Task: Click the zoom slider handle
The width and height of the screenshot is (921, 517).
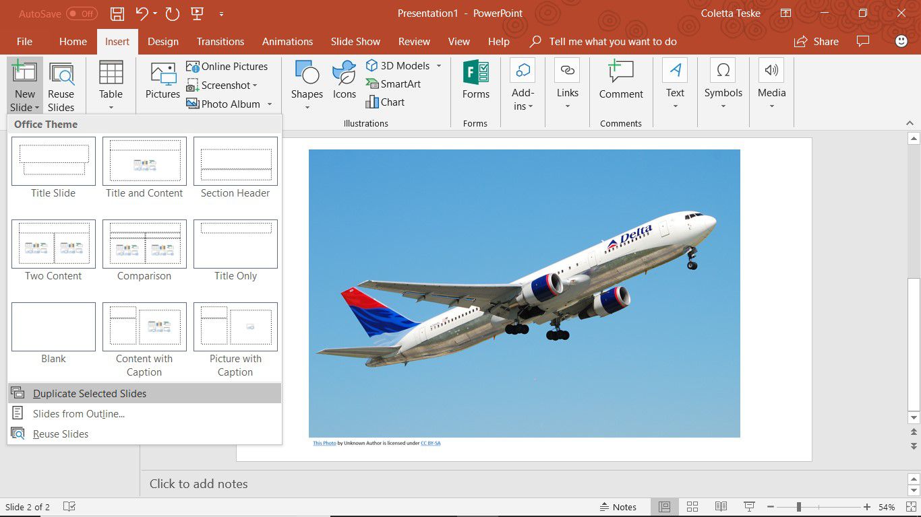Action: (x=798, y=507)
